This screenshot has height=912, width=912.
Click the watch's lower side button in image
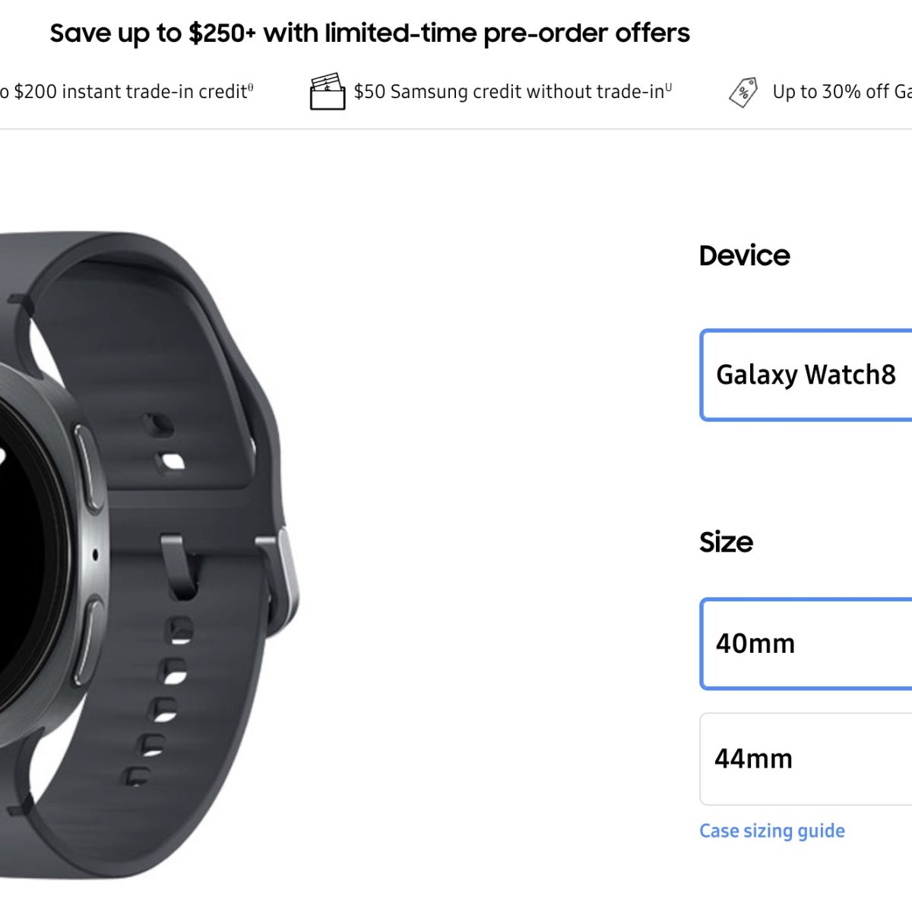pos(89,638)
